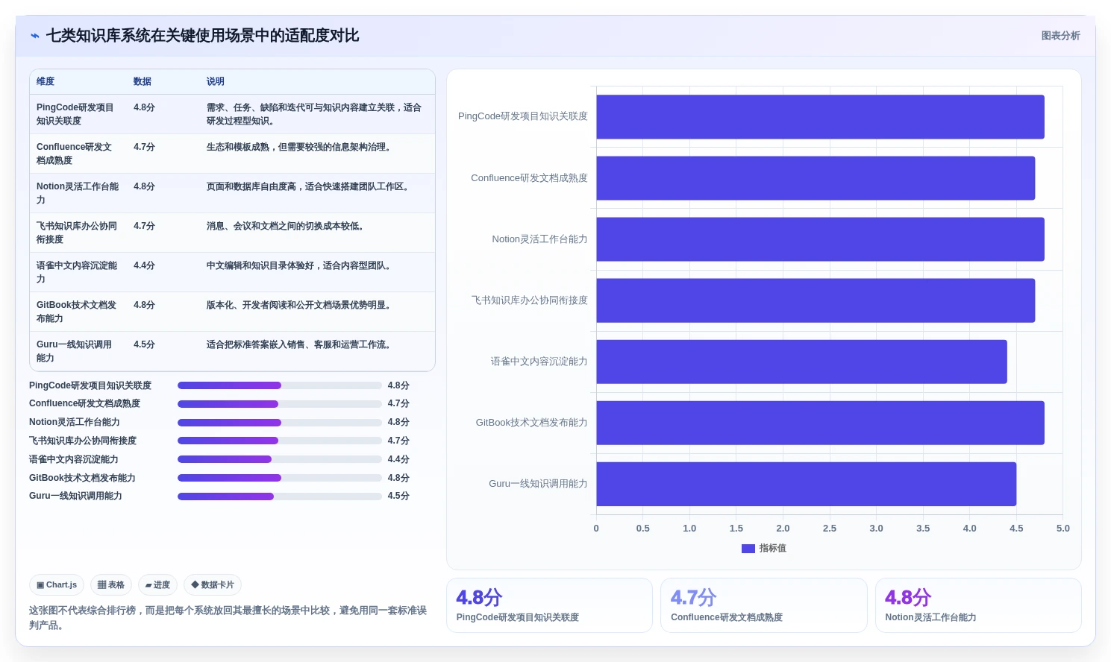1111x662 pixels.
Task: Click the page title 七类知识库系统在关键使用场景中的适配度对比
Action: 202,36
